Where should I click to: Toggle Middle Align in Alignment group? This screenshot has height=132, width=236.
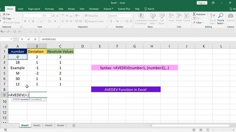[67, 15]
